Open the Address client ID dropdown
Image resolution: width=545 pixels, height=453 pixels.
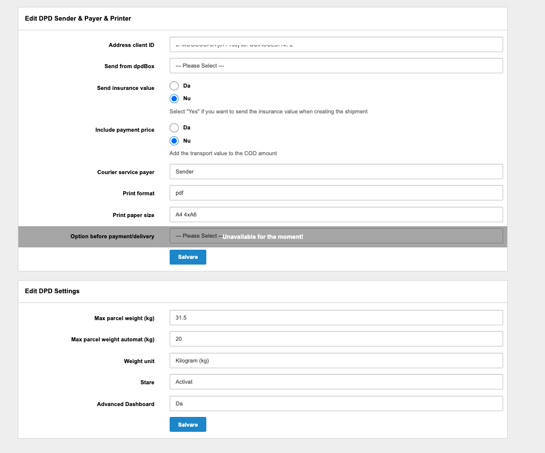(x=336, y=45)
